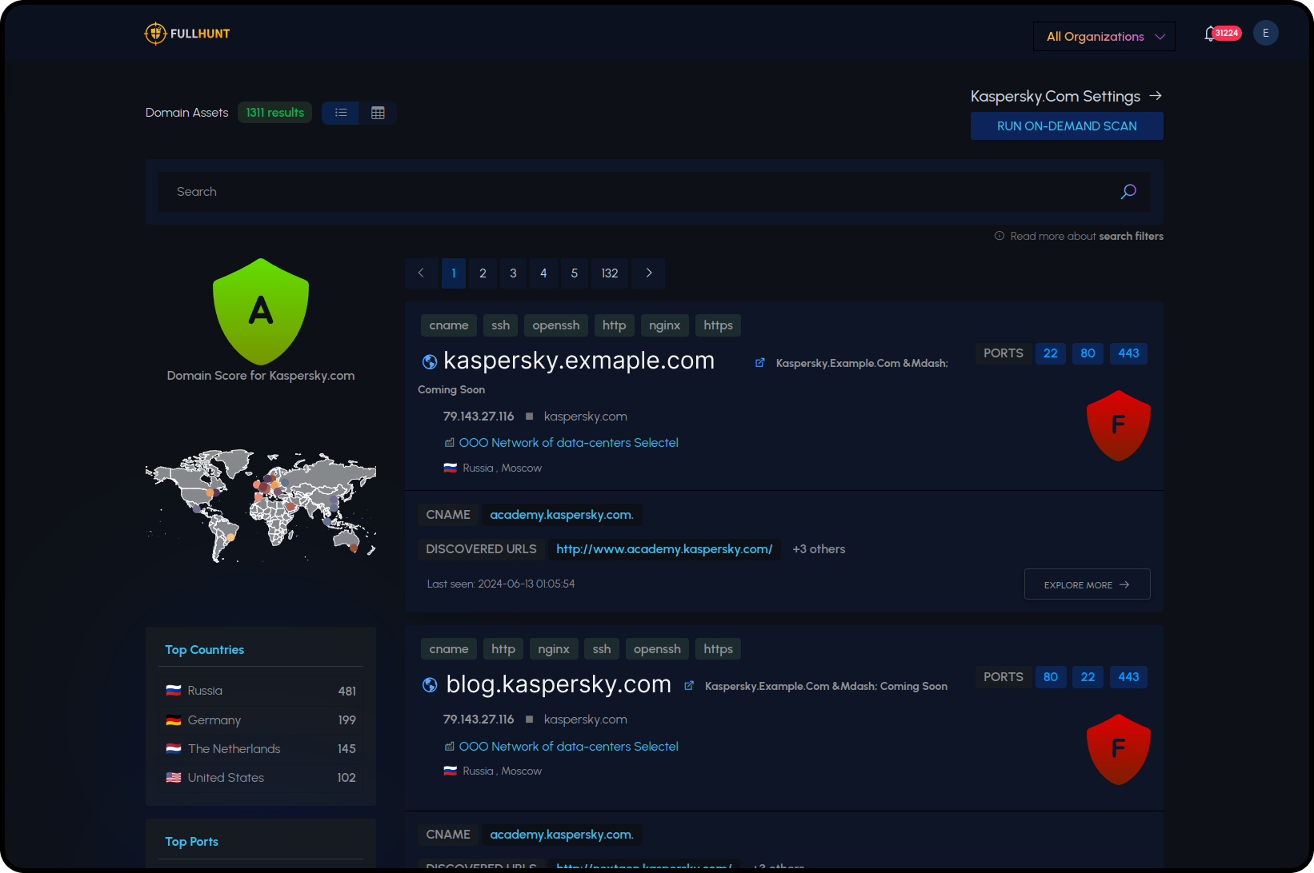
Task: Click Last seen 2024-06-13 01:05:54 timestamp
Action: [501, 584]
